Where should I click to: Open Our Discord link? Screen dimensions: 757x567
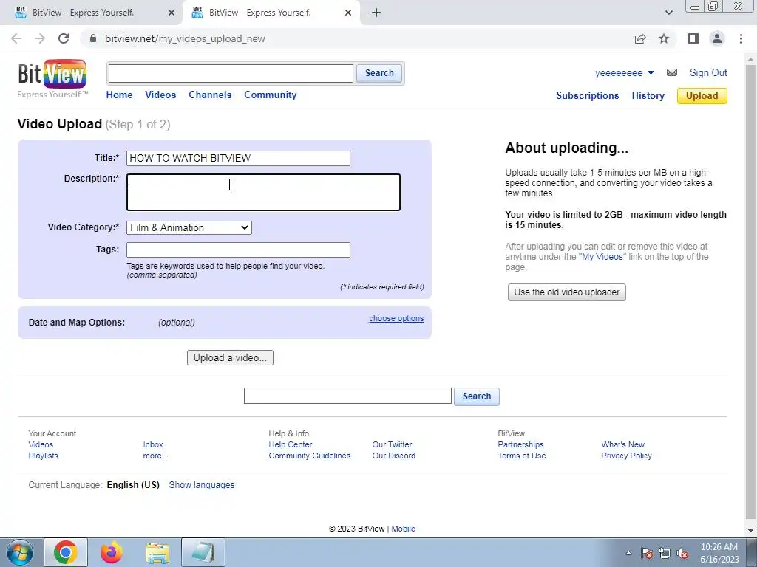pyautogui.click(x=393, y=456)
